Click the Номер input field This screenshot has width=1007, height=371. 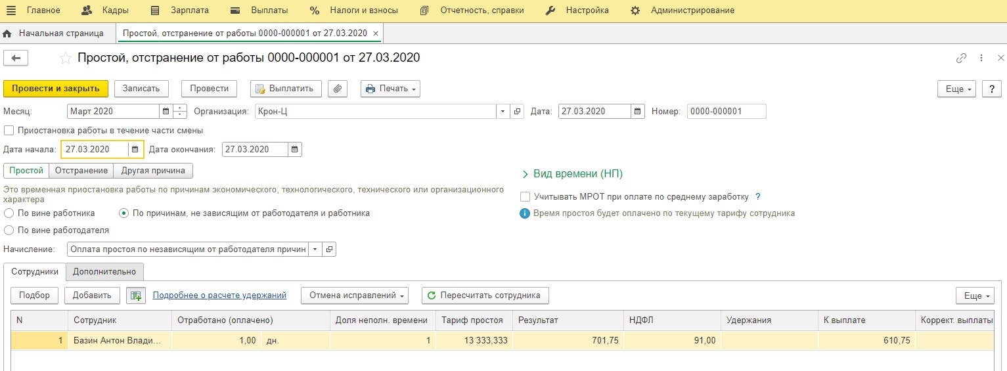coord(726,112)
